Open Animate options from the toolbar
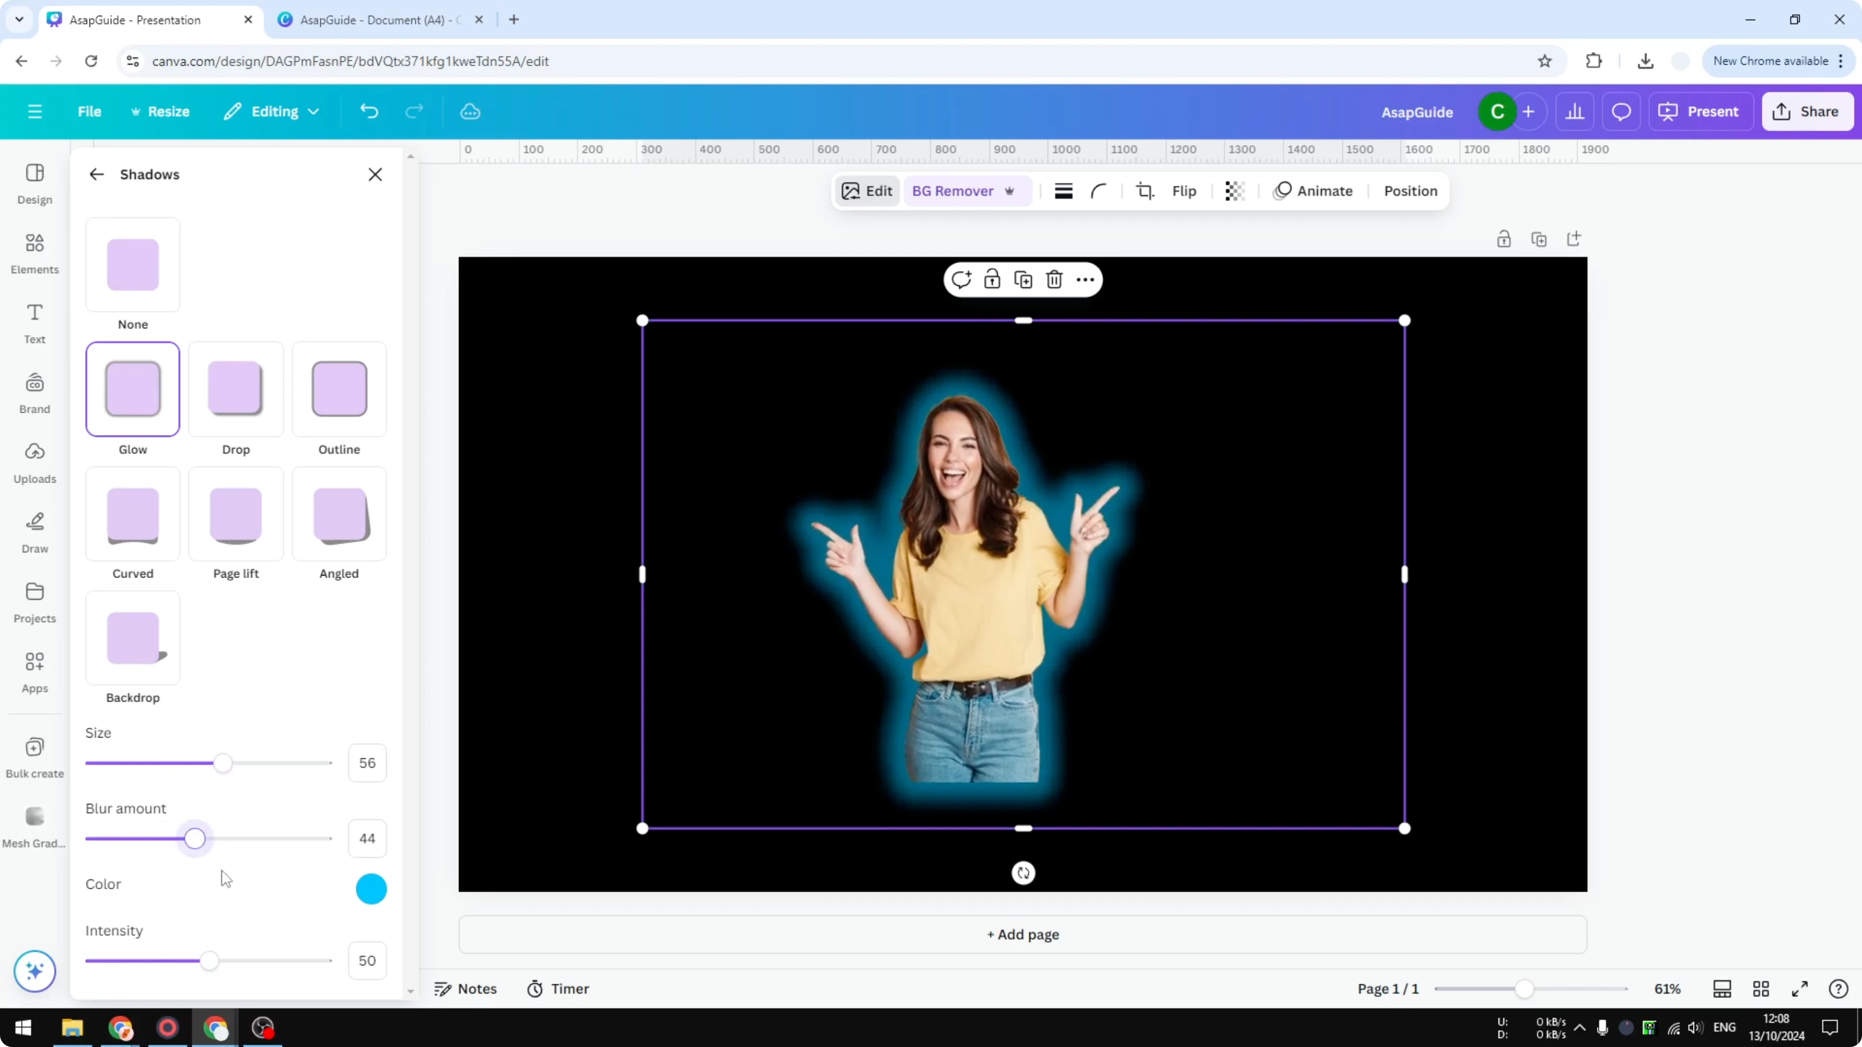This screenshot has height=1047, width=1862. pyautogui.click(x=1314, y=191)
